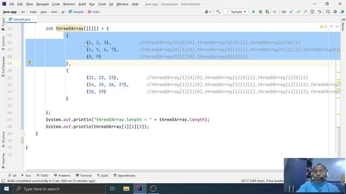Screen dimensions: 346x194
Task: Go to next highlighted problem arrow
Action: pyautogui.click(x=337, y=26)
